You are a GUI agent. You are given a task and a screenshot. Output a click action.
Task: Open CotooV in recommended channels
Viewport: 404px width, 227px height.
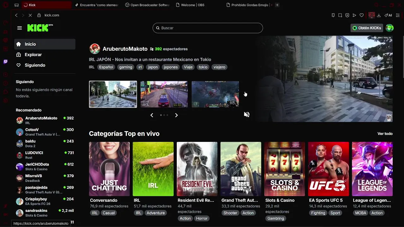point(45,132)
